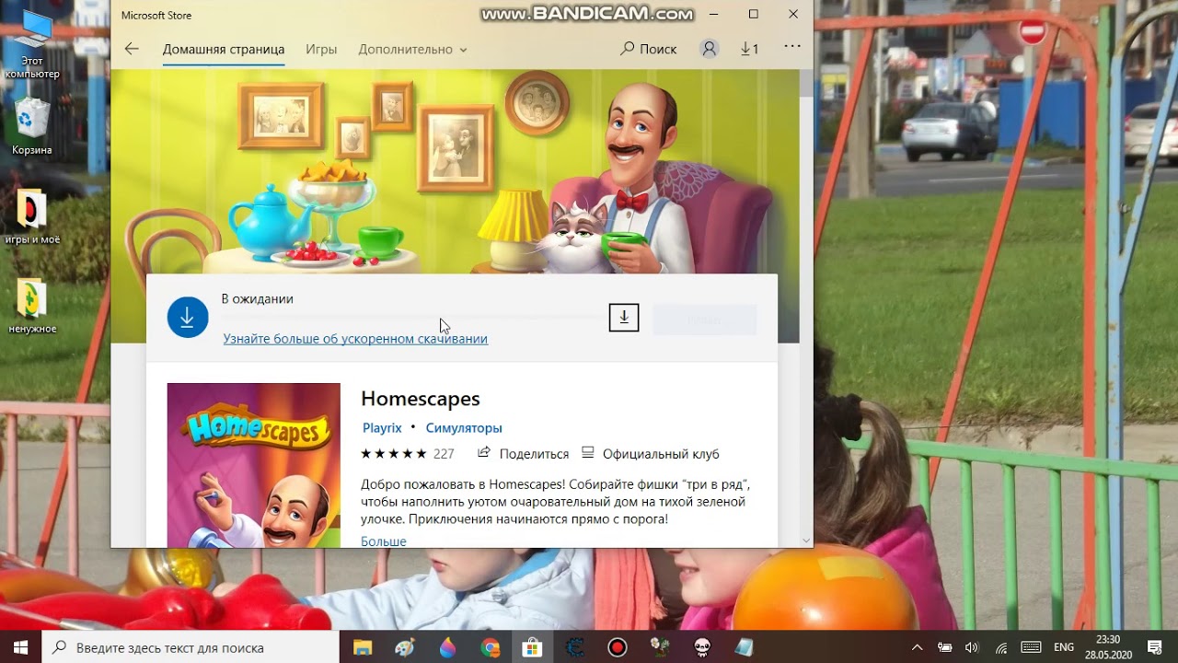Click the five-star rating with 227 reviews

point(408,454)
